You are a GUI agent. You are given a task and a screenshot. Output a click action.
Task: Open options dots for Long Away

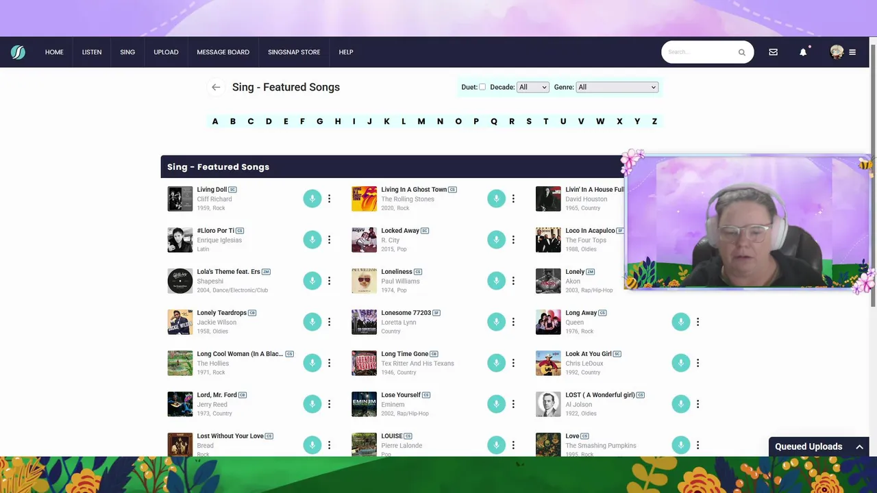[x=697, y=322]
